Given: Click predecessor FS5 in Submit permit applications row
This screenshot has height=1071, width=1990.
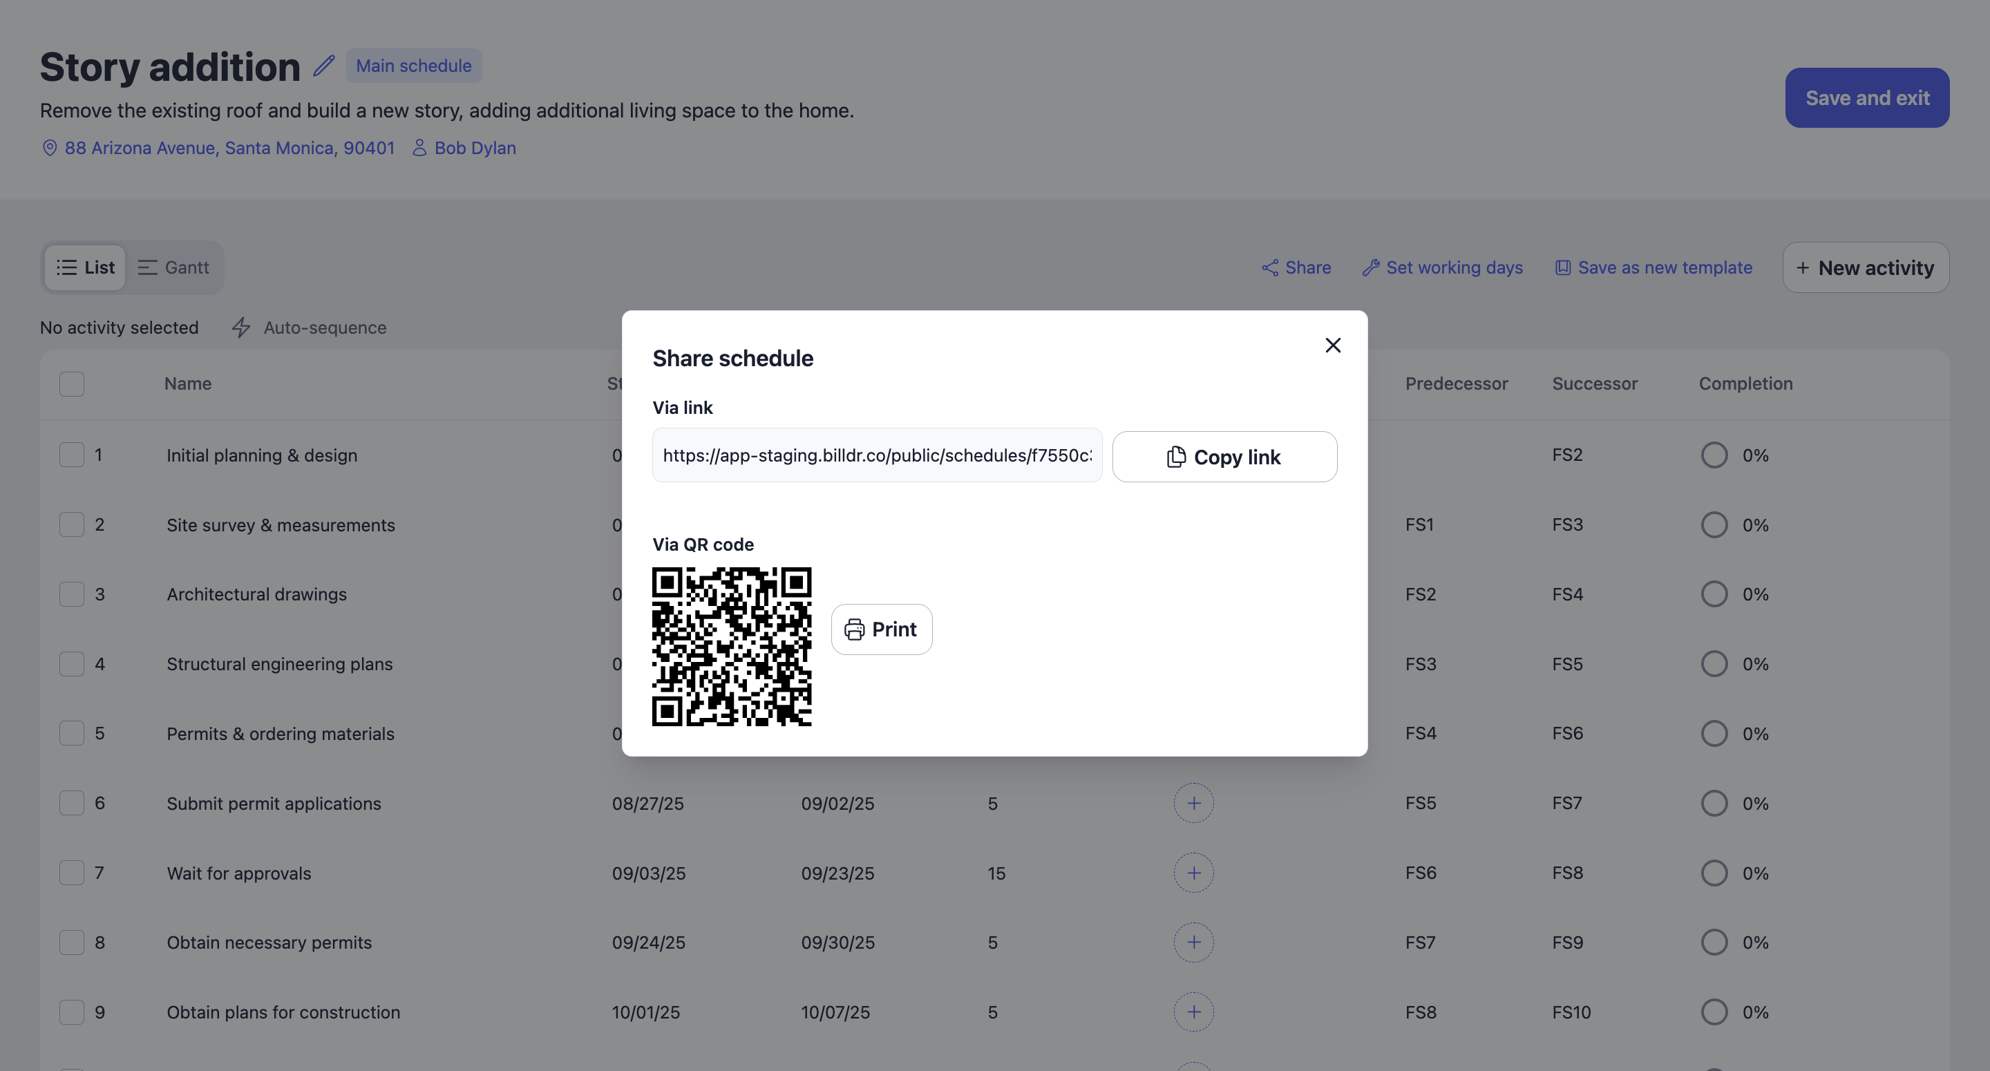Looking at the screenshot, I should [x=1421, y=803].
